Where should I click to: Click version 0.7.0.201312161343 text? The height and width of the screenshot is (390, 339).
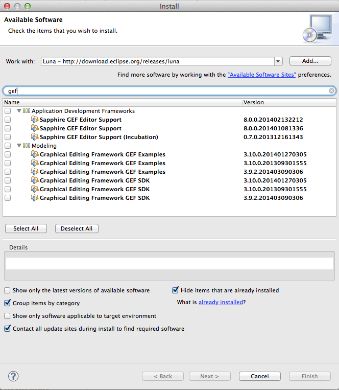pos(273,137)
